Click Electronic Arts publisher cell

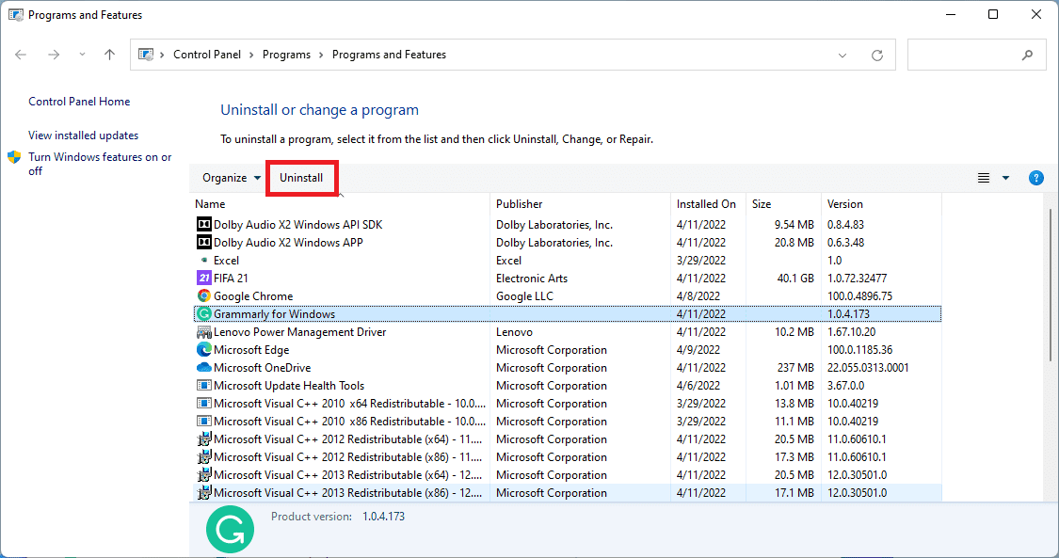pyautogui.click(x=532, y=278)
